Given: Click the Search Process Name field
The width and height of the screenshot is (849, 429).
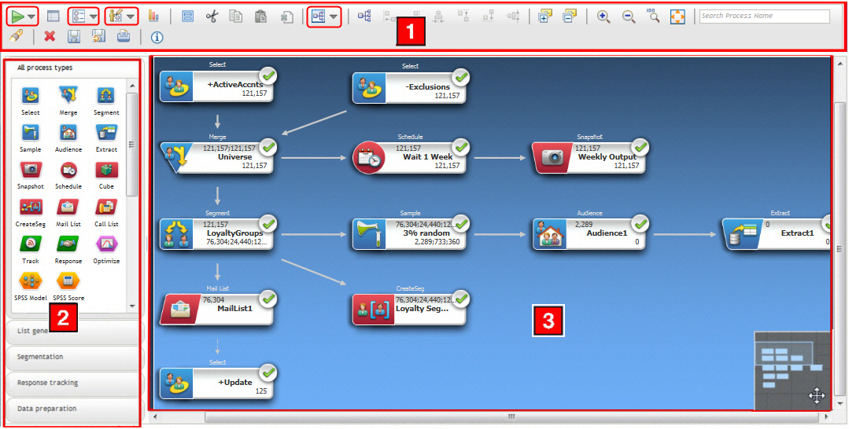Looking at the screenshot, I should [765, 16].
